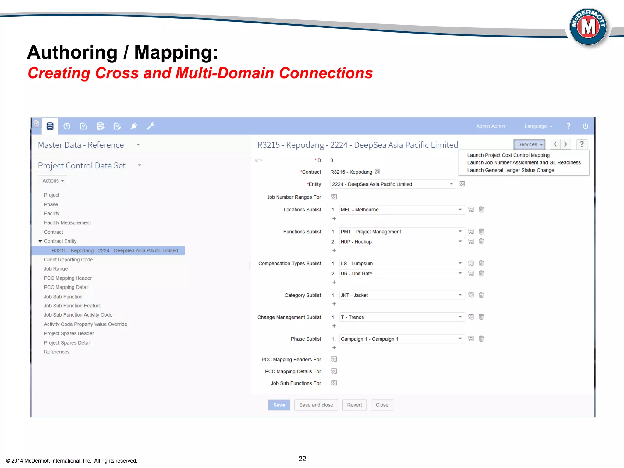Open the HUP - Hookup dropdown
The height and width of the screenshot is (468, 624).
click(402, 242)
